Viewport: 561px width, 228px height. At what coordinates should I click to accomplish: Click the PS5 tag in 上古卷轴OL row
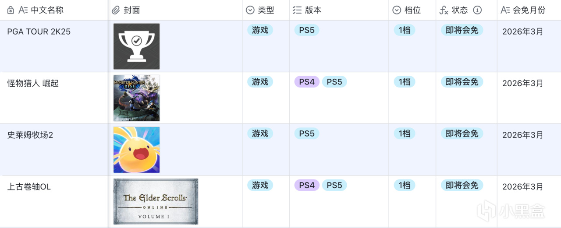(x=334, y=185)
